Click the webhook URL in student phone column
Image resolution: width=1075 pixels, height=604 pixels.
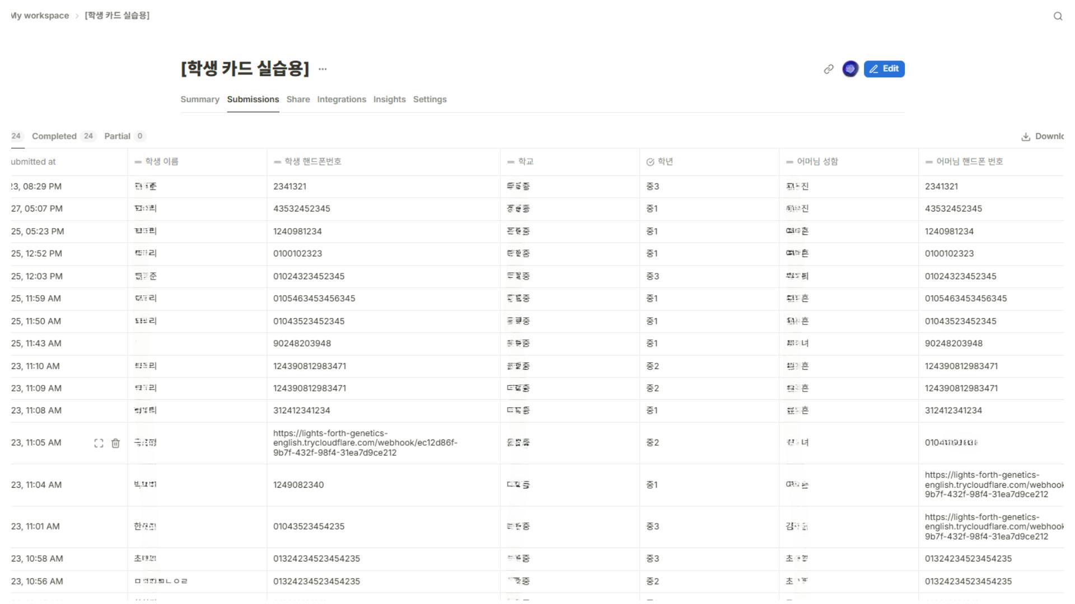click(365, 443)
